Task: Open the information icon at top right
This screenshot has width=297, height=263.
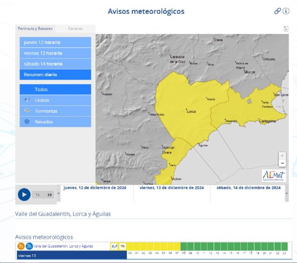Action: click(286, 11)
